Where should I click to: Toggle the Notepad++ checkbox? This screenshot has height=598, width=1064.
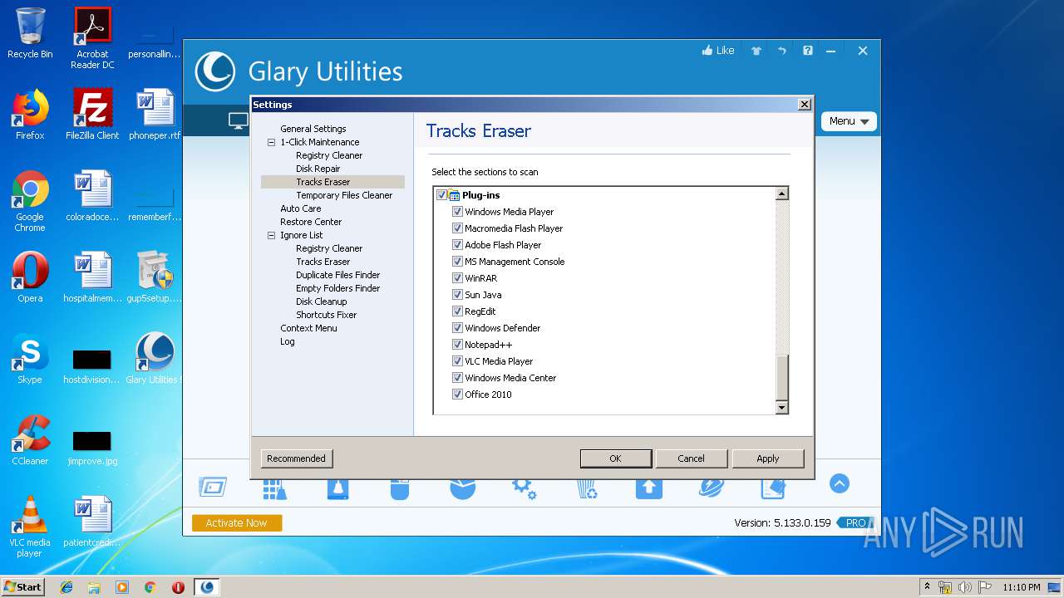(457, 345)
